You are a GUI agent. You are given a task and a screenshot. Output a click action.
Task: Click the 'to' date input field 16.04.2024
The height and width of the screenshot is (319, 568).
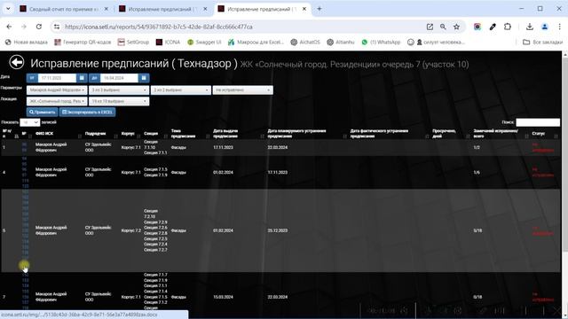click(119, 78)
